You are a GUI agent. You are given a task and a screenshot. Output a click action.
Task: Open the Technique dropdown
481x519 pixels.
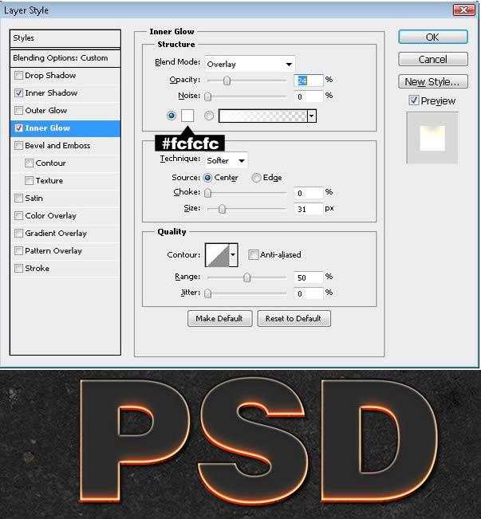(x=227, y=160)
